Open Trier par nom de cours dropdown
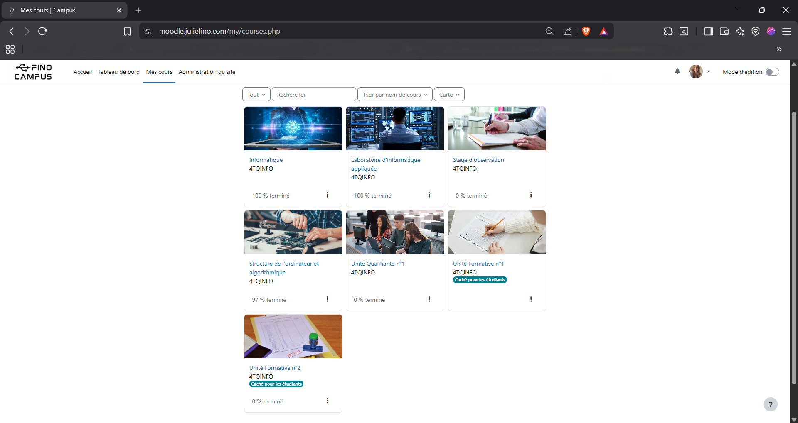Viewport: 798px width, 423px height. (394, 95)
